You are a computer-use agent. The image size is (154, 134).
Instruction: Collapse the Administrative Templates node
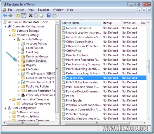point(10,100)
